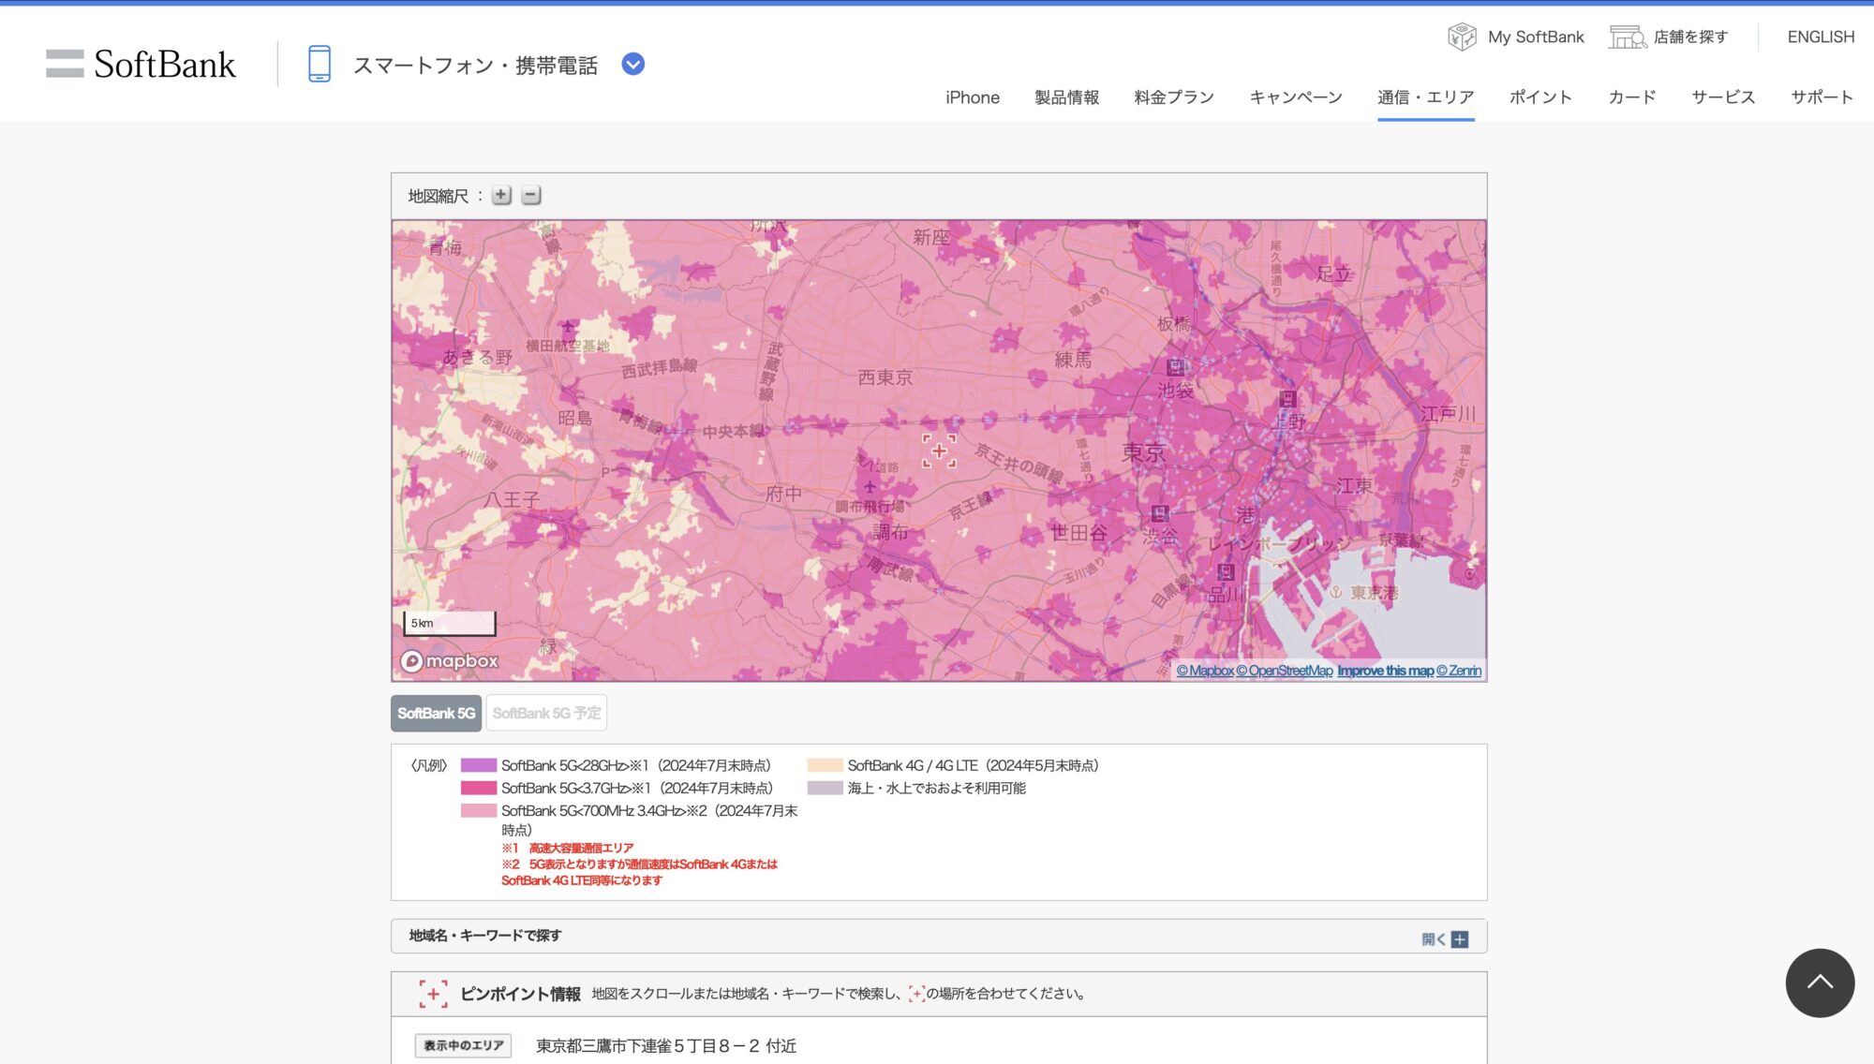1874x1064 pixels.
Task: Zoom in using the map plus icon
Action: coord(501,195)
